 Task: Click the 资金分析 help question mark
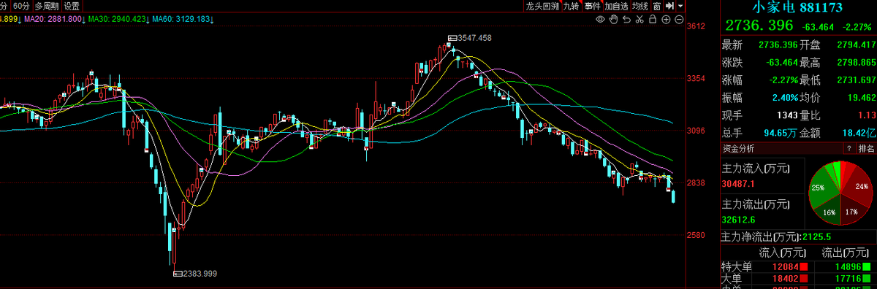[848, 148]
